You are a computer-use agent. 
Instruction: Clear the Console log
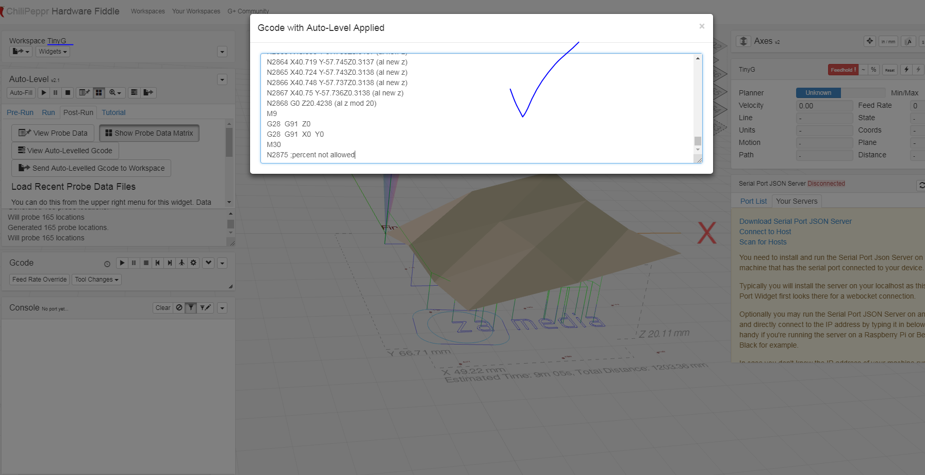(x=163, y=308)
